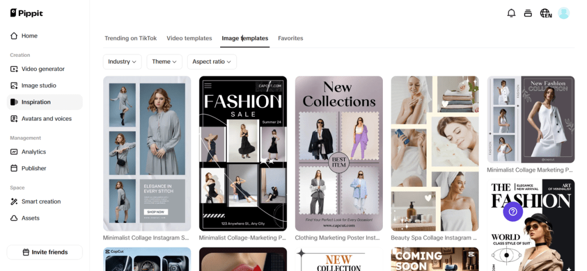Expand the Industry filter dropdown

(123, 62)
